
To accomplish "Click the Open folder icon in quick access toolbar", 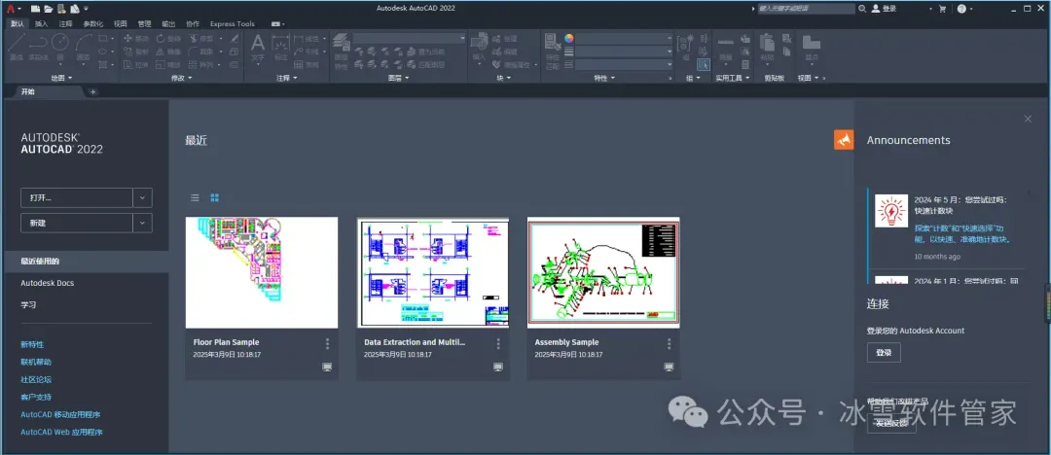I will click(x=48, y=9).
